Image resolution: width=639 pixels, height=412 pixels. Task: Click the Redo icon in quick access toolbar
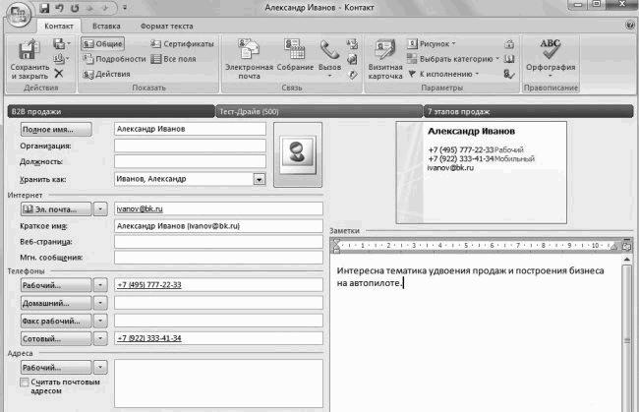coord(75,8)
